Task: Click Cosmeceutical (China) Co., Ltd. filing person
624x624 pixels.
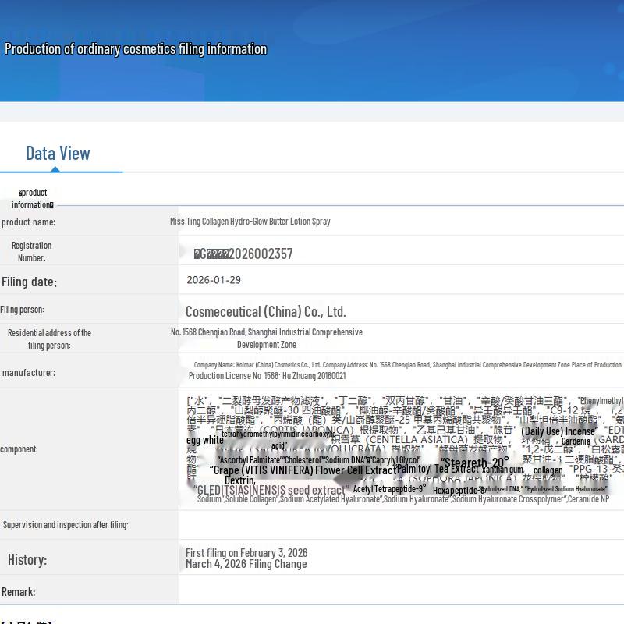Action: point(265,311)
